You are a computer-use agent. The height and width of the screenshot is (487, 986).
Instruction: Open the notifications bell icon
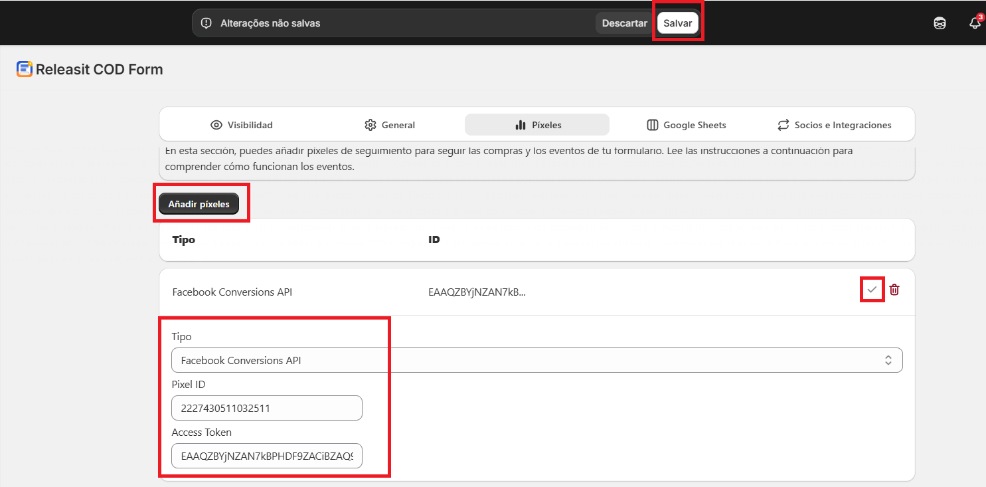pyautogui.click(x=975, y=23)
